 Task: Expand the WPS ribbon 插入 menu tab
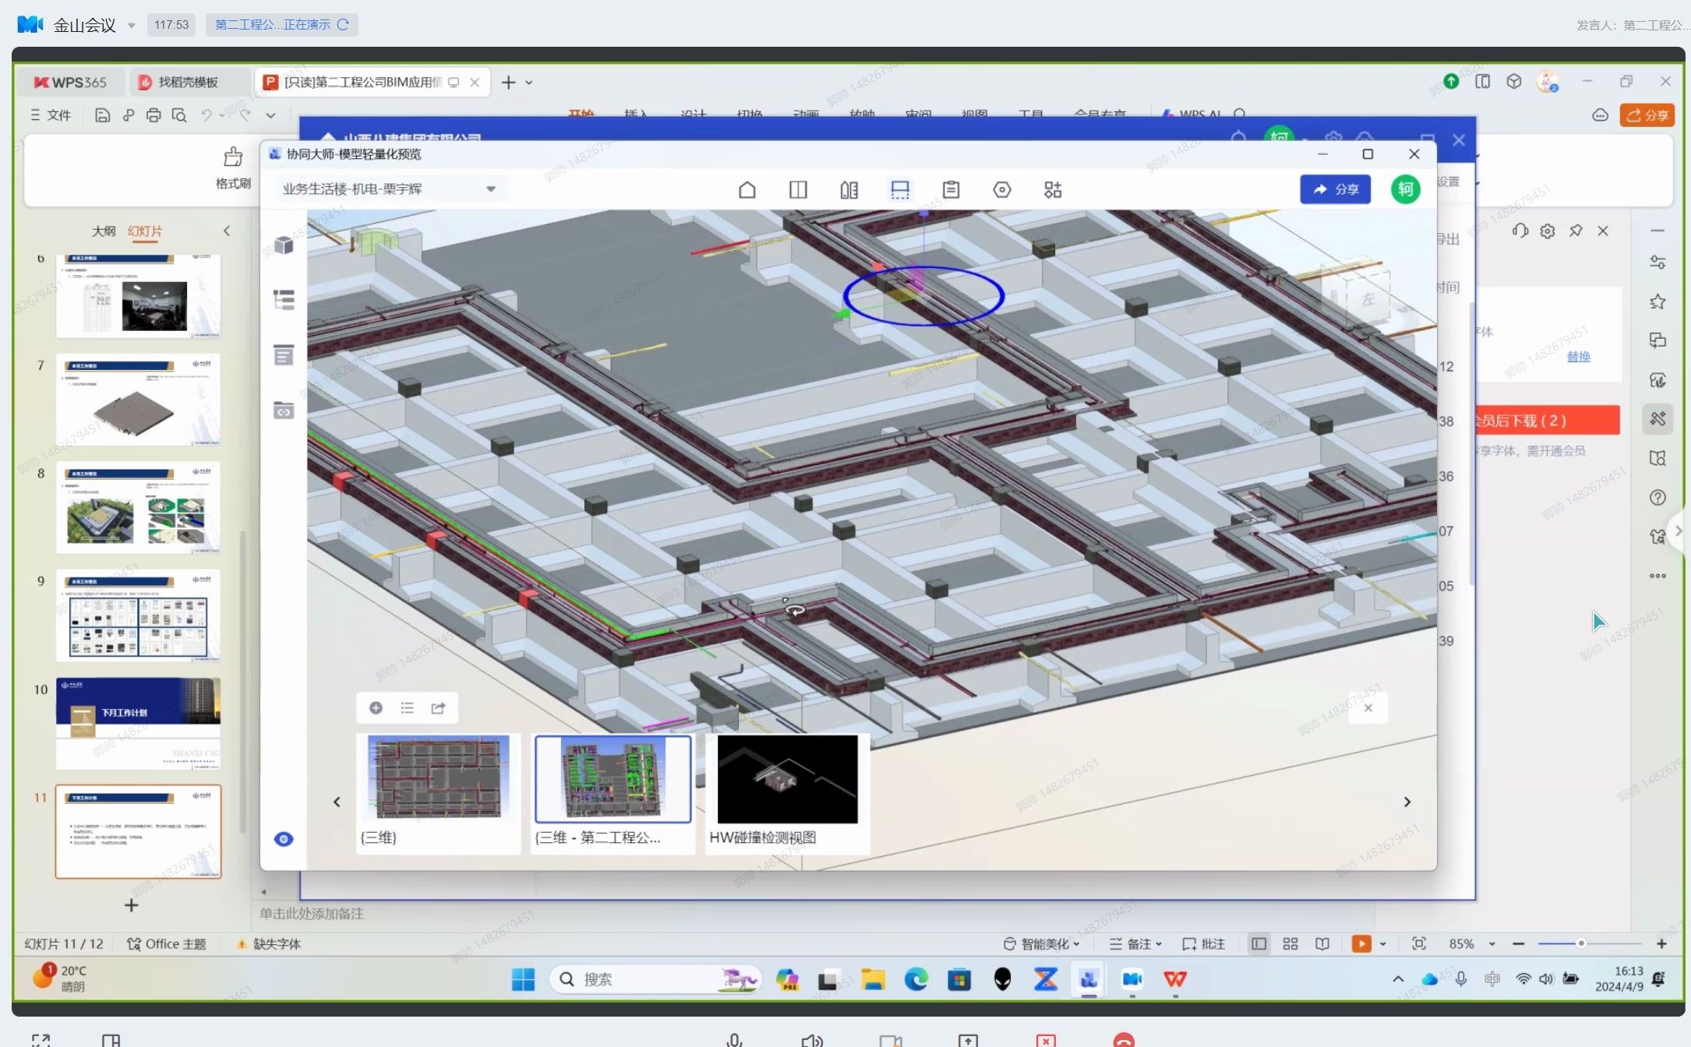coord(637,114)
